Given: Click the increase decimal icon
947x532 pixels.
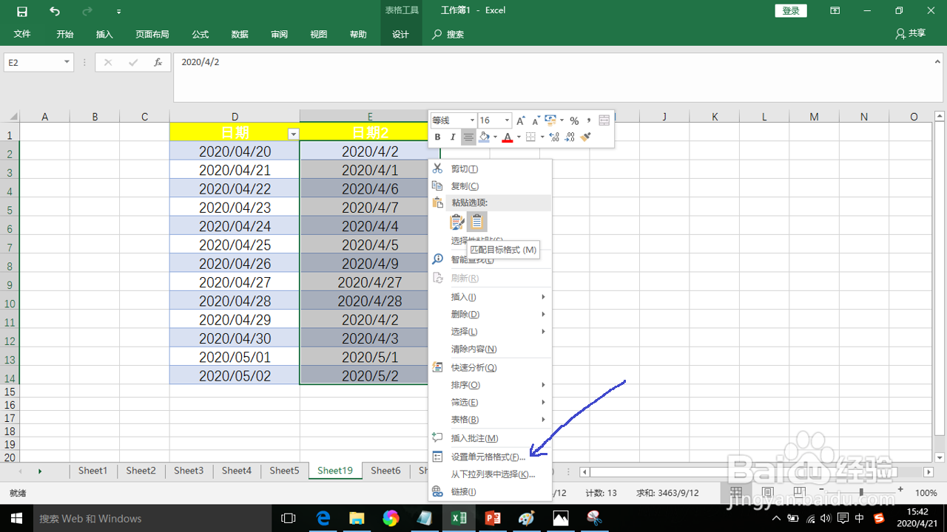Looking at the screenshot, I should tap(554, 137).
